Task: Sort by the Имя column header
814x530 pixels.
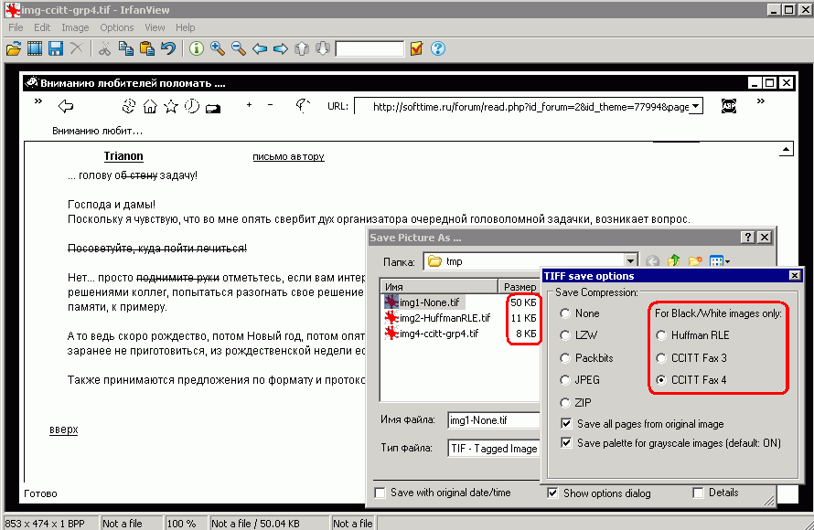Action: (x=440, y=286)
